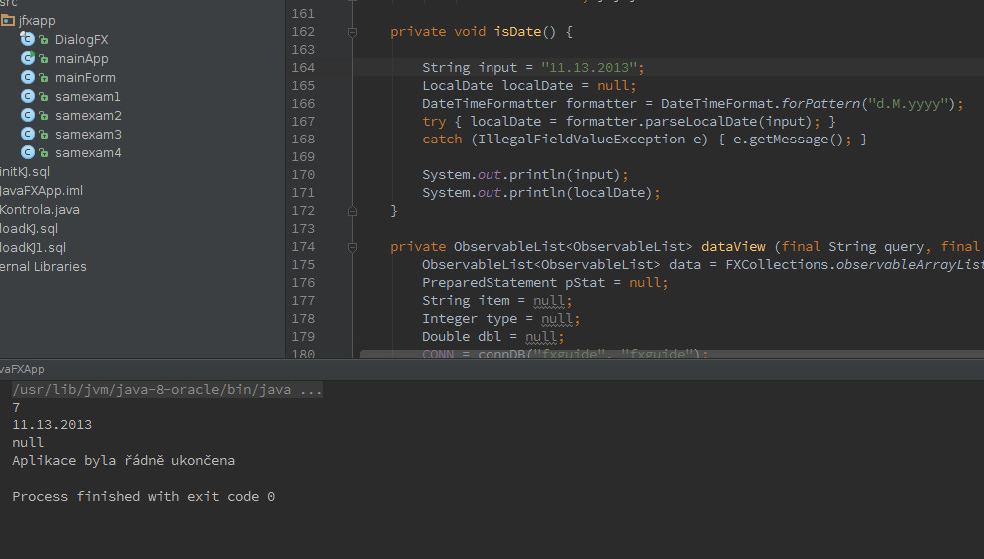
Task: Open the initKJ.sql file
Action: tap(25, 172)
